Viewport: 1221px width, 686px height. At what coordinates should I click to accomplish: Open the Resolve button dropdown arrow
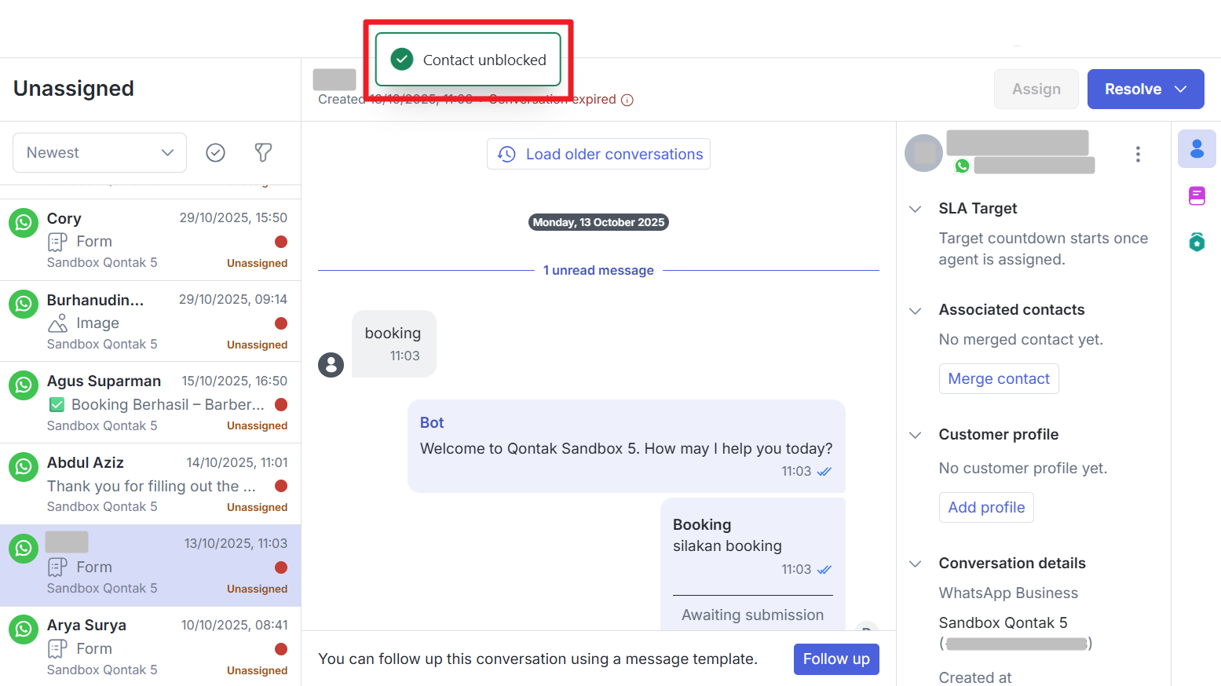(x=1180, y=89)
